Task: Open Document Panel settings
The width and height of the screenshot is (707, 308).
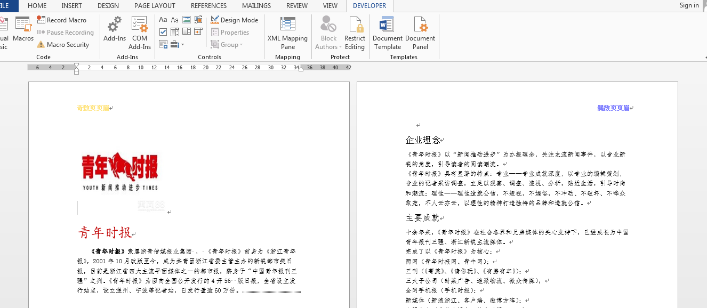Action: click(420, 33)
